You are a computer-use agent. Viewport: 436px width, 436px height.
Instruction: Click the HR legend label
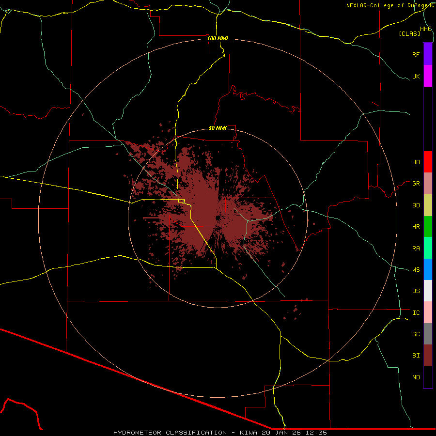click(x=416, y=227)
